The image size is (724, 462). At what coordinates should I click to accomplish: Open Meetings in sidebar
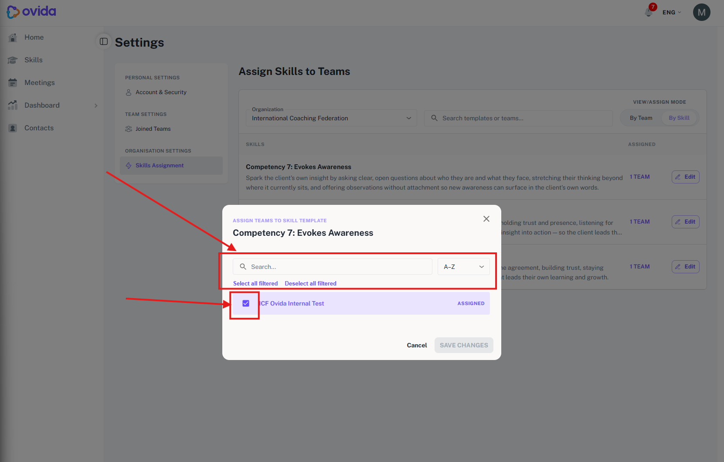click(40, 83)
